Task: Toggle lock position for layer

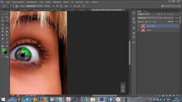Action: [x=152, y=22]
